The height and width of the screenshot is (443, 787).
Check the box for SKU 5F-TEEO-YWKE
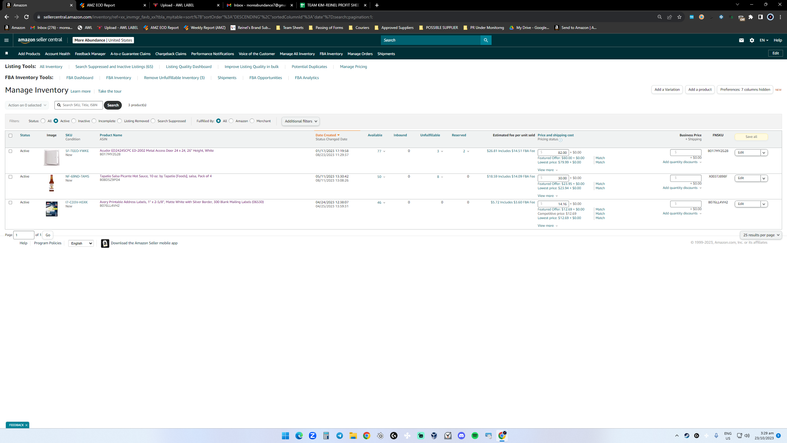pos(10,151)
